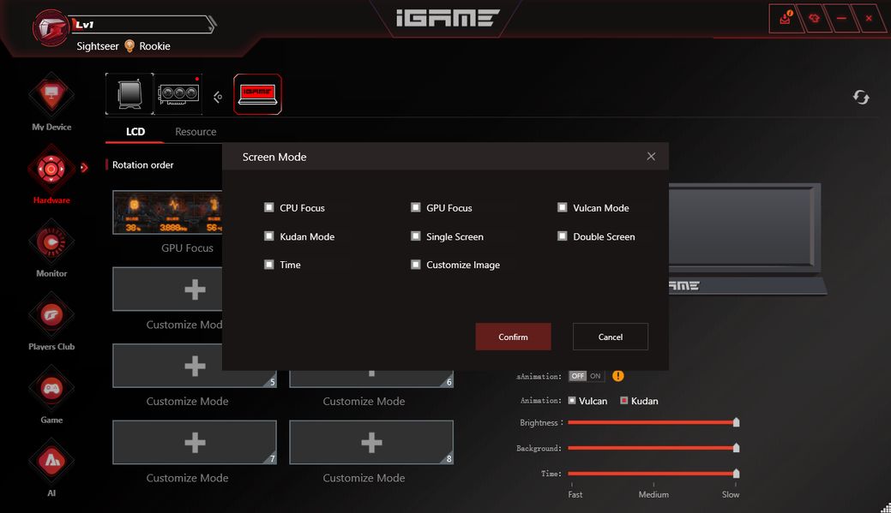Click the Rotation order heading
891x513 pixels.
click(x=142, y=164)
